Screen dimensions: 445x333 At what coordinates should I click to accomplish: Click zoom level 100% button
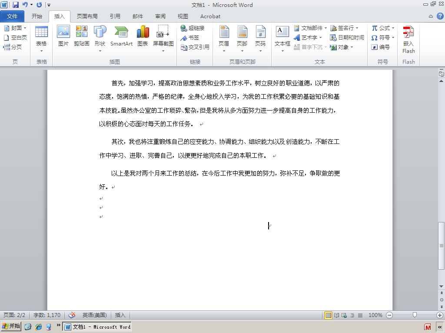point(375,315)
